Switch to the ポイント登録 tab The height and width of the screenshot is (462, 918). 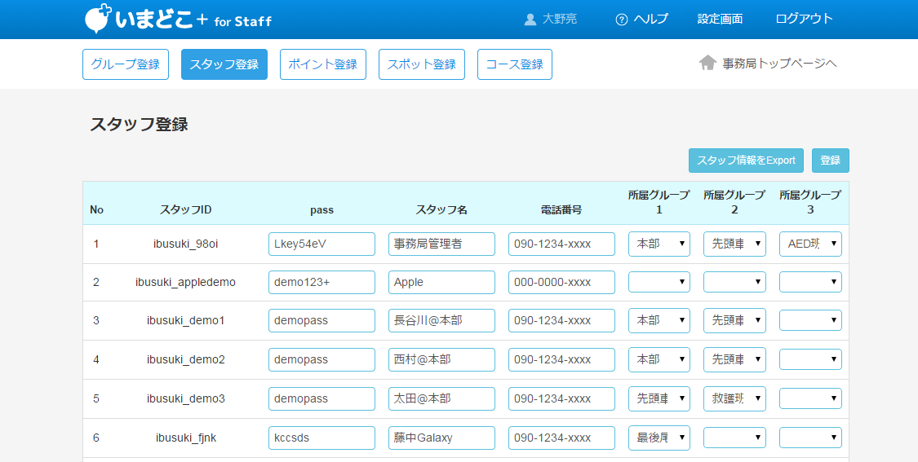(x=323, y=64)
